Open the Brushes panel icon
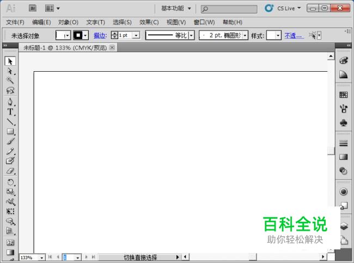Image resolution: width=354 pixels, height=263 pixels. (344, 109)
